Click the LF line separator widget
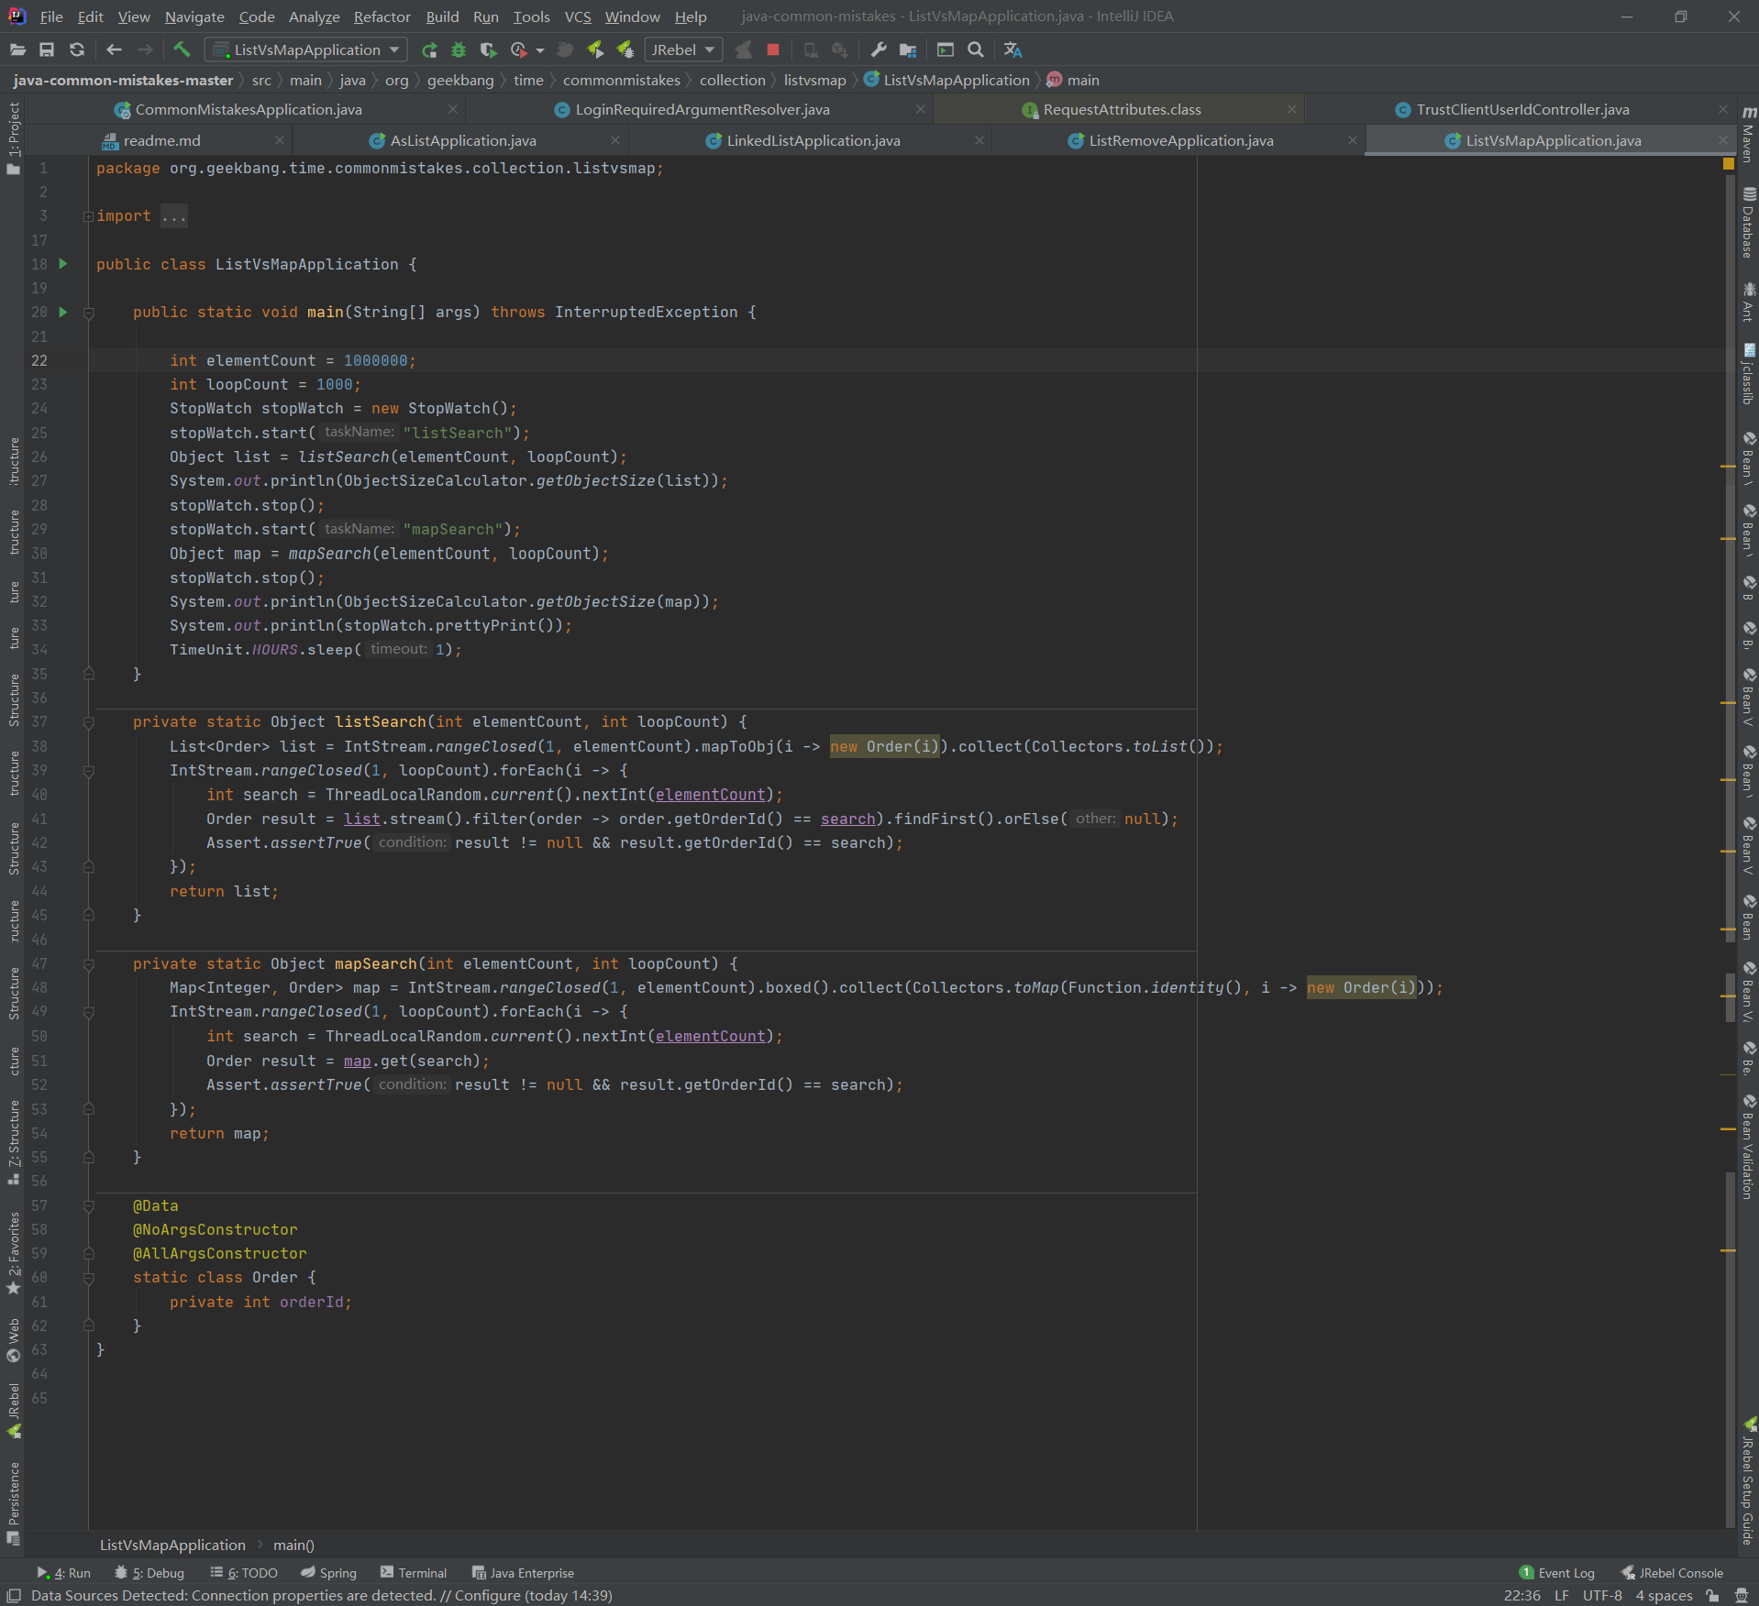1759x1606 pixels. click(1561, 1596)
